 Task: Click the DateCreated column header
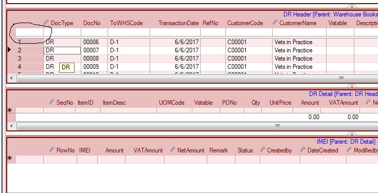[323, 150]
